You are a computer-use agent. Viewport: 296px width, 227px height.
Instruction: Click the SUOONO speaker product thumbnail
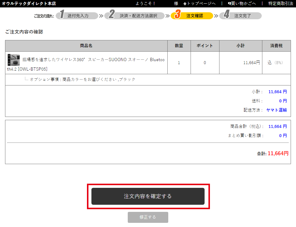click(x=14, y=60)
